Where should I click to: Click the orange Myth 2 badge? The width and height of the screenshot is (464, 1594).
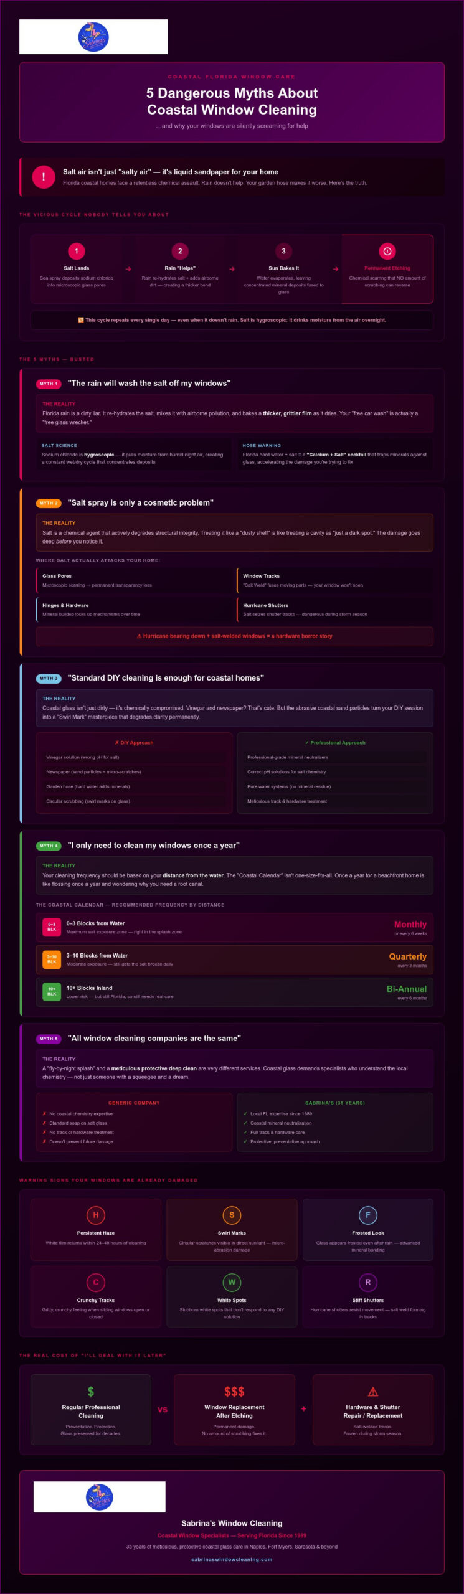pos(49,503)
